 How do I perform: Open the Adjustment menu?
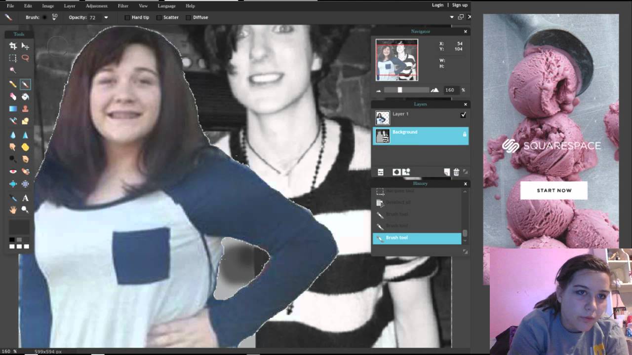click(x=96, y=6)
